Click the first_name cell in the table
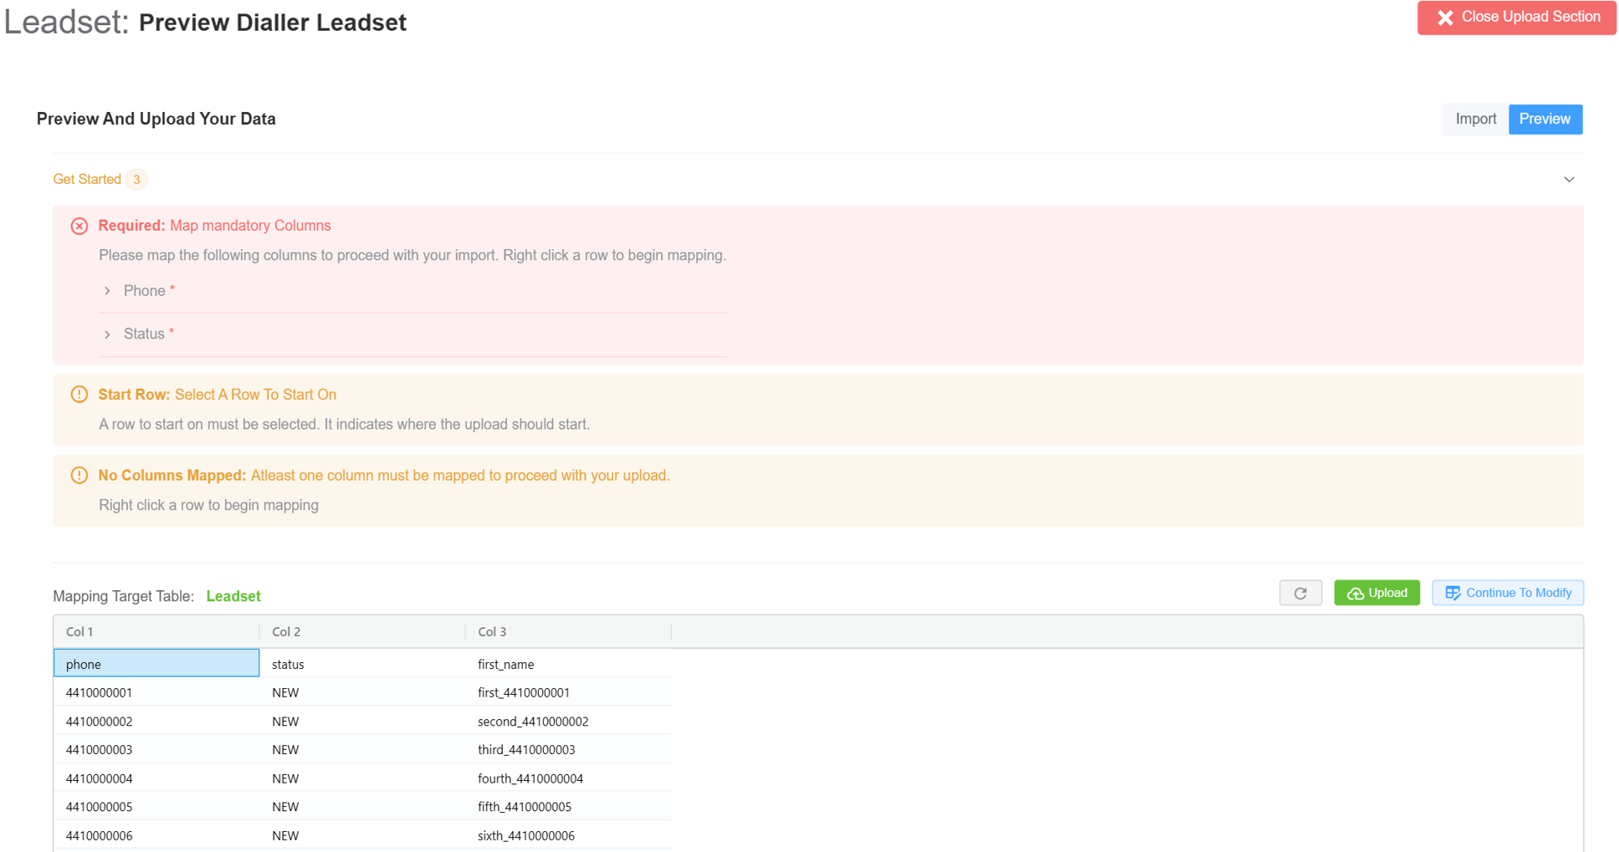1619x852 pixels. point(505,665)
